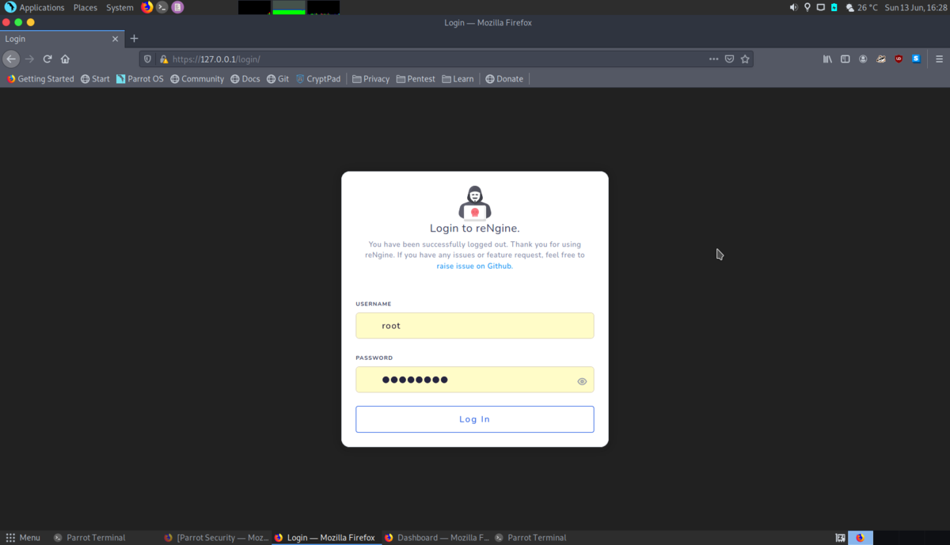Open page actions three-dot menu
This screenshot has height=545, width=950.
(713, 59)
